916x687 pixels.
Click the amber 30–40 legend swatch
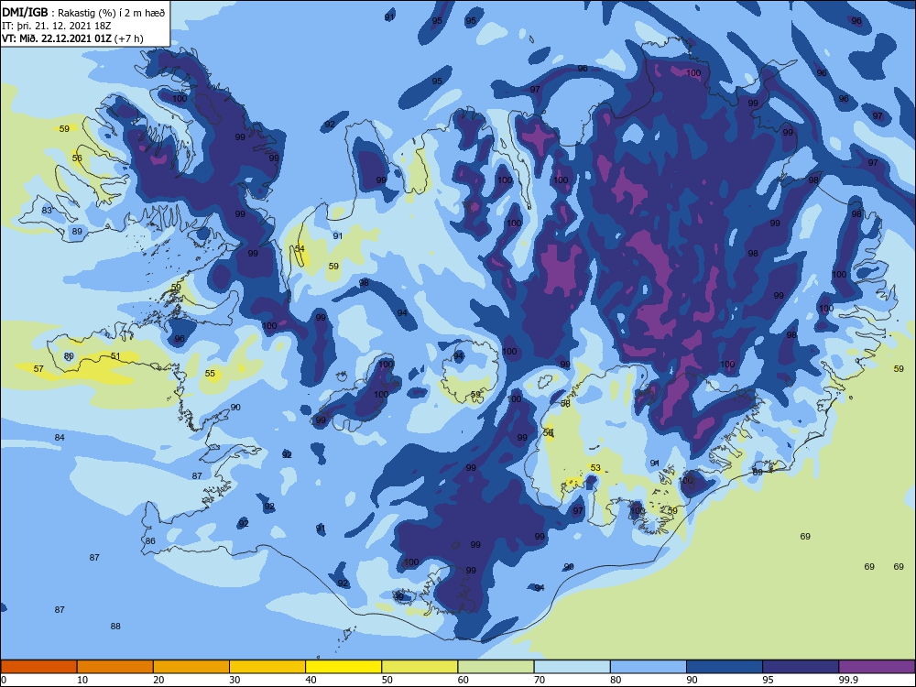(267, 667)
